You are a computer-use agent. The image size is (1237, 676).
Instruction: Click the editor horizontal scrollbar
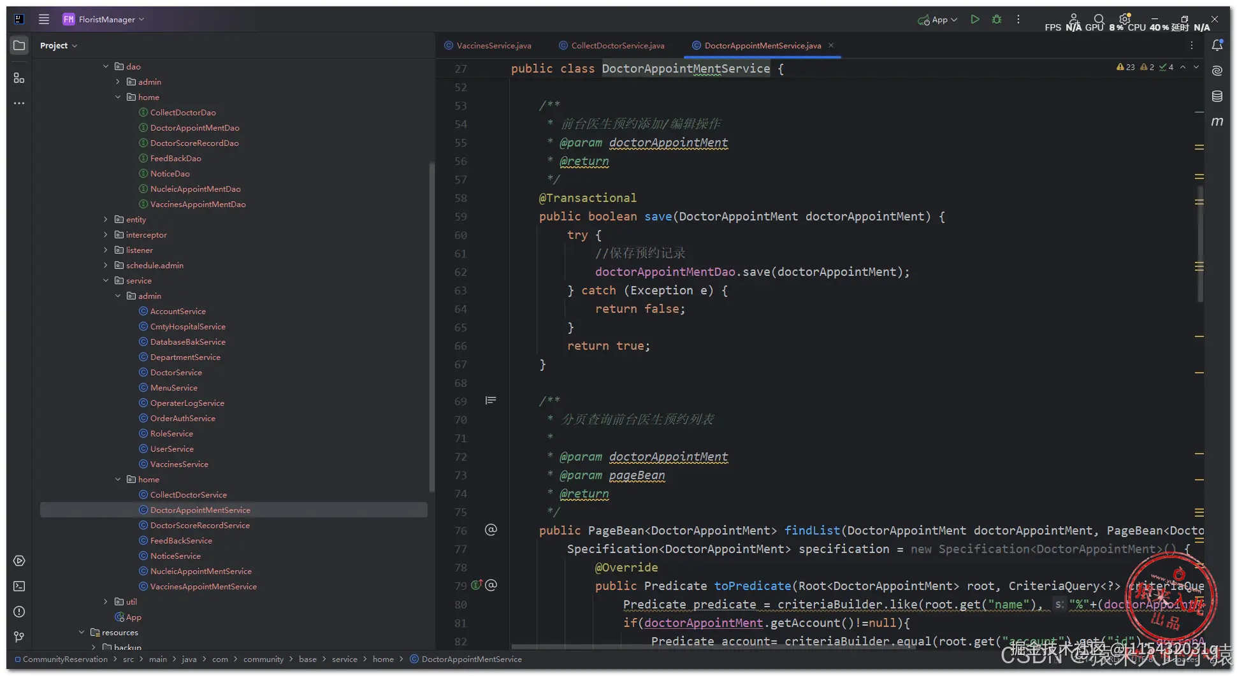[714, 647]
